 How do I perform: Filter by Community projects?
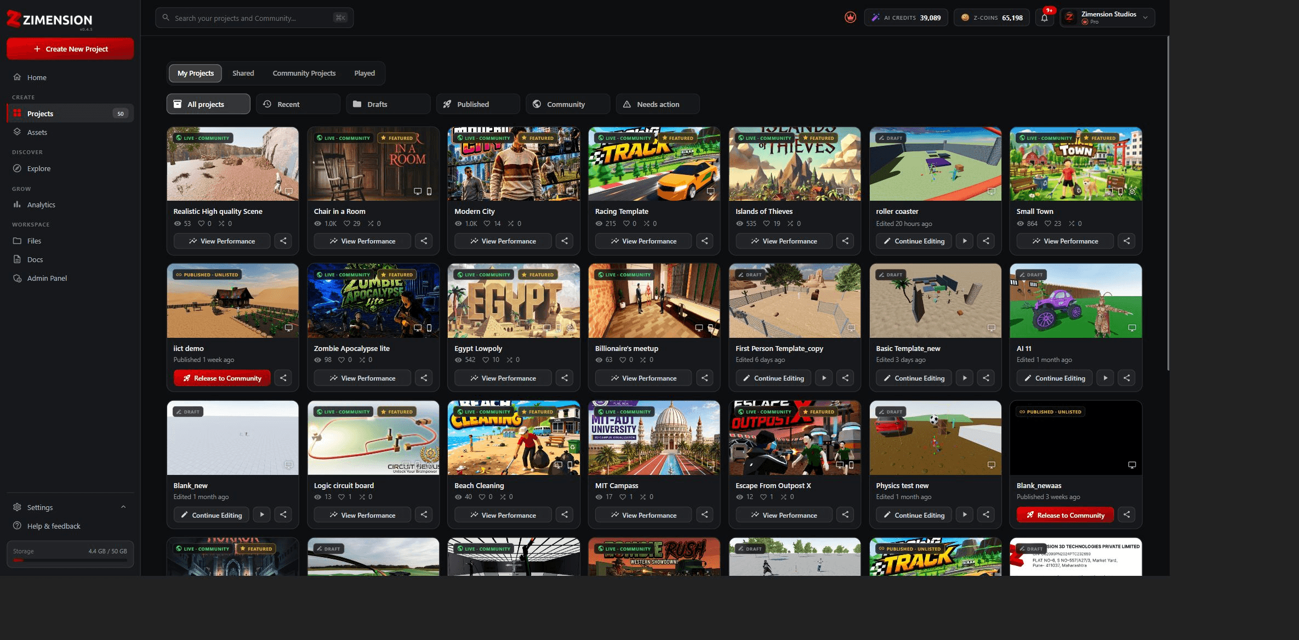[x=568, y=104]
